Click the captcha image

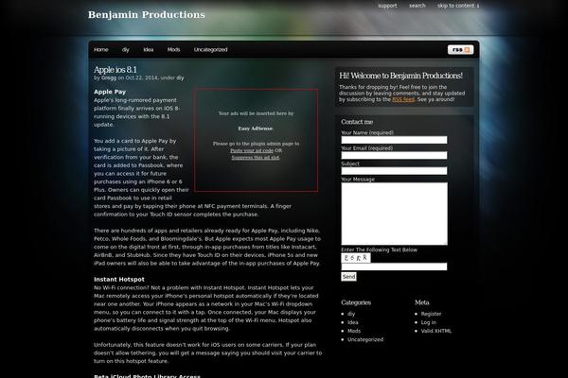coord(356,258)
